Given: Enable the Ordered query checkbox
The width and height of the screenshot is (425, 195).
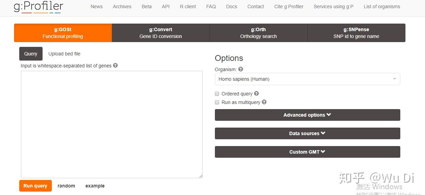Looking at the screenshot, I should (x=217, y=94).
